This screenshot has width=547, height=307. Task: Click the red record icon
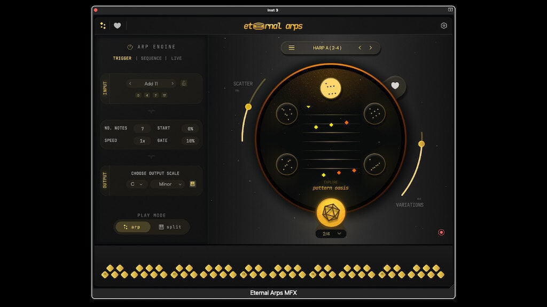[x=441, y=232]
